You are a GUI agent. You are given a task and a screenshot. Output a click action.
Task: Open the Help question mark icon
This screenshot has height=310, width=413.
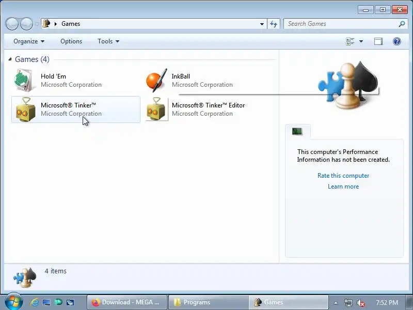tap(396, 41)
